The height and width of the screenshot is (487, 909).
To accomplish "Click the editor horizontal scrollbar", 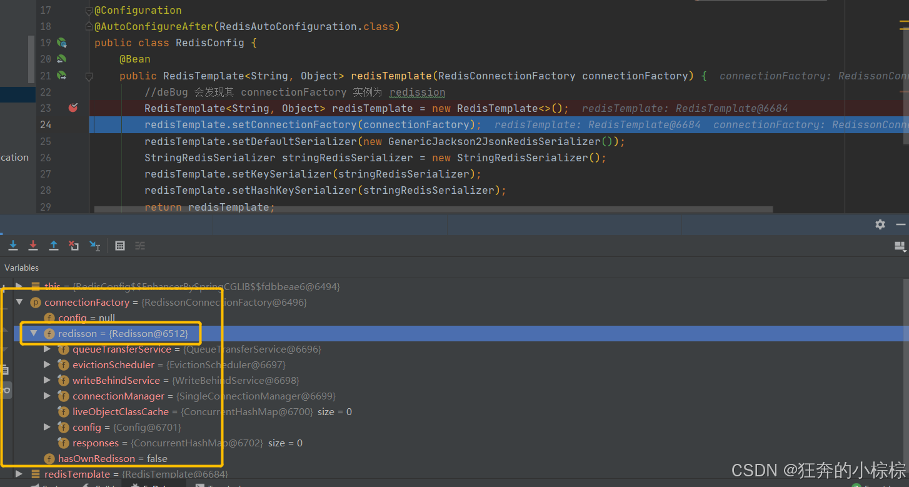I will tap(433, 209).
